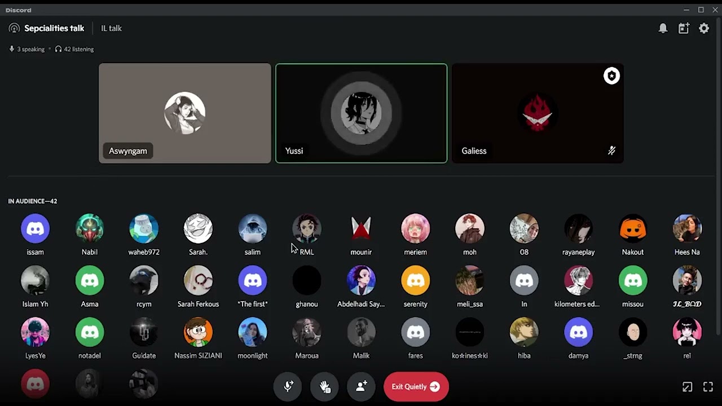Open the stage settings gear

click(704, 28)
